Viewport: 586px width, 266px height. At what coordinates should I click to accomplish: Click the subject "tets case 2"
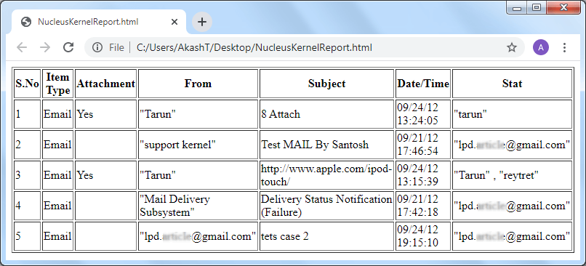coord(285,236)
